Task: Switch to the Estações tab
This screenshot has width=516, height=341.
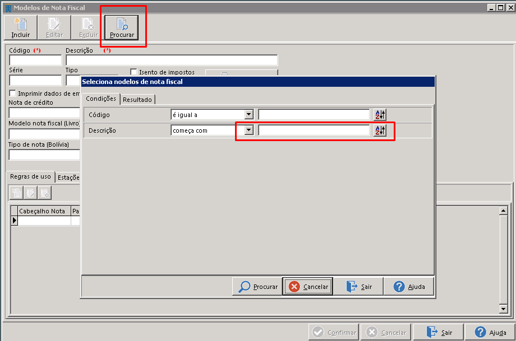Action: click(x=68, y=177)
